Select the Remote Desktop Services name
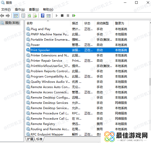Viewport: 151px width, 143px height. [x=49, y=103]
